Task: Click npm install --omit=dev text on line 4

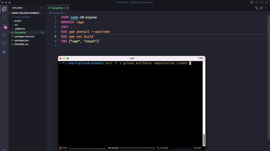Action: [x=89, y=32]
